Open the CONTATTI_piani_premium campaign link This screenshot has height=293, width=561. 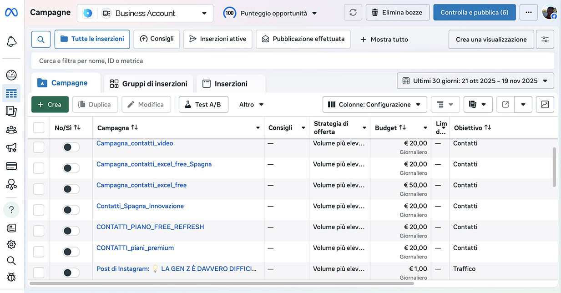coord(135,248)
